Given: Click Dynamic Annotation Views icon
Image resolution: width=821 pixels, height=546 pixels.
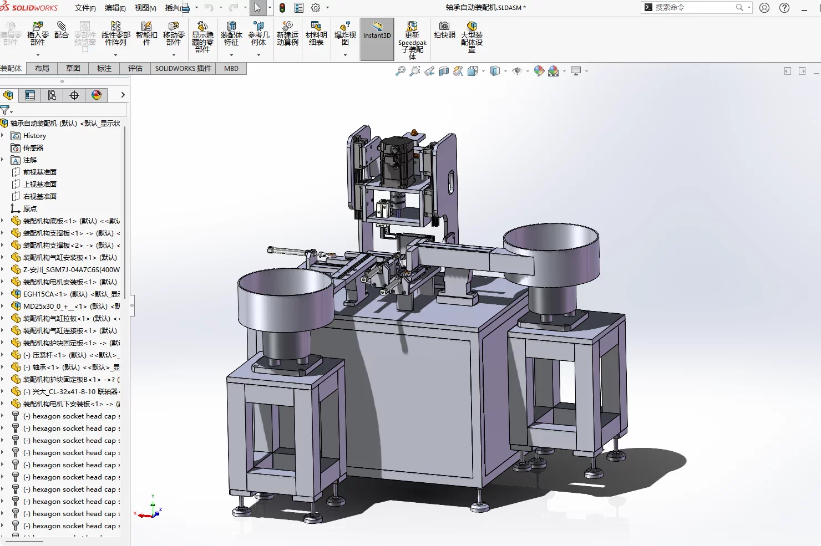Looking at the screenshot, I should pyautogui.click(x=458, y=71).
